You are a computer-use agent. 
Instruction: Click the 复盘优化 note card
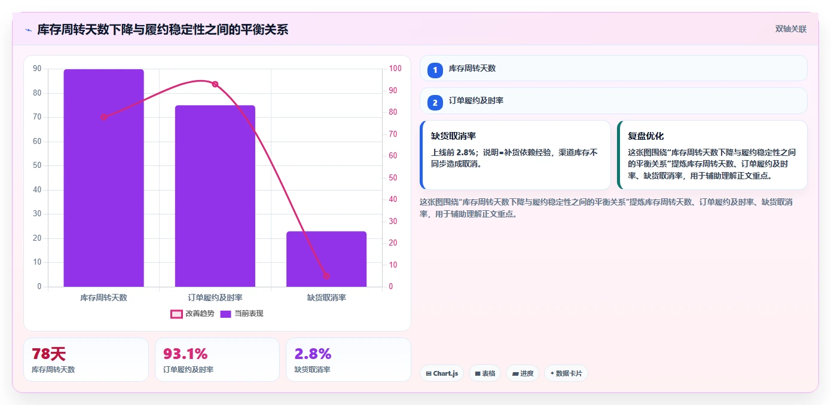pyautogui.click(x=712, y=155)
